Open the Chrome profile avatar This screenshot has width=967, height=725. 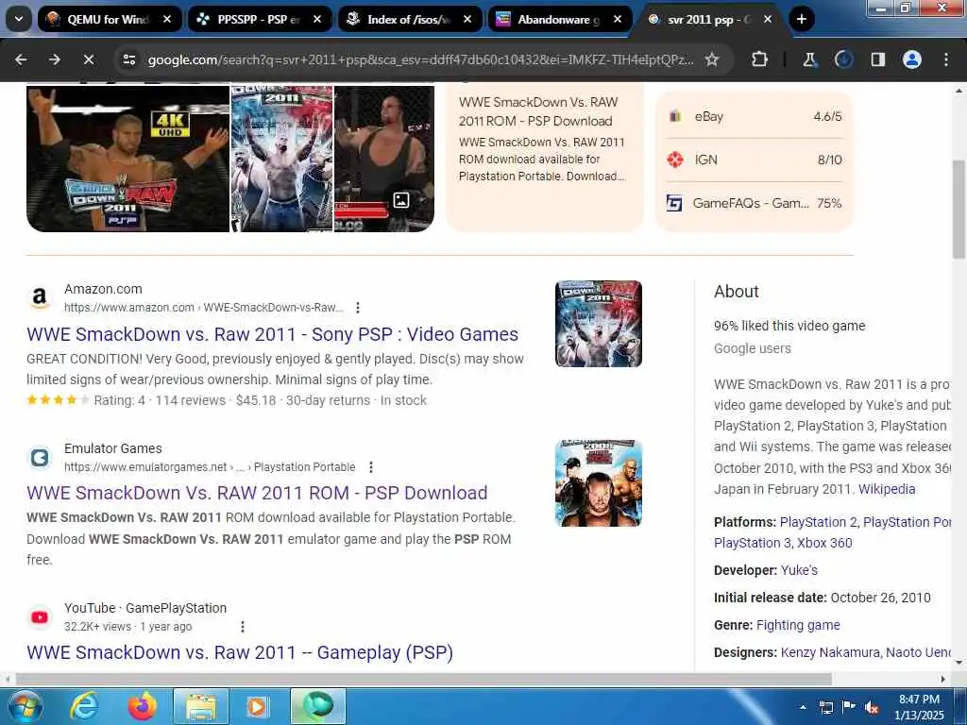pos(912,59)
